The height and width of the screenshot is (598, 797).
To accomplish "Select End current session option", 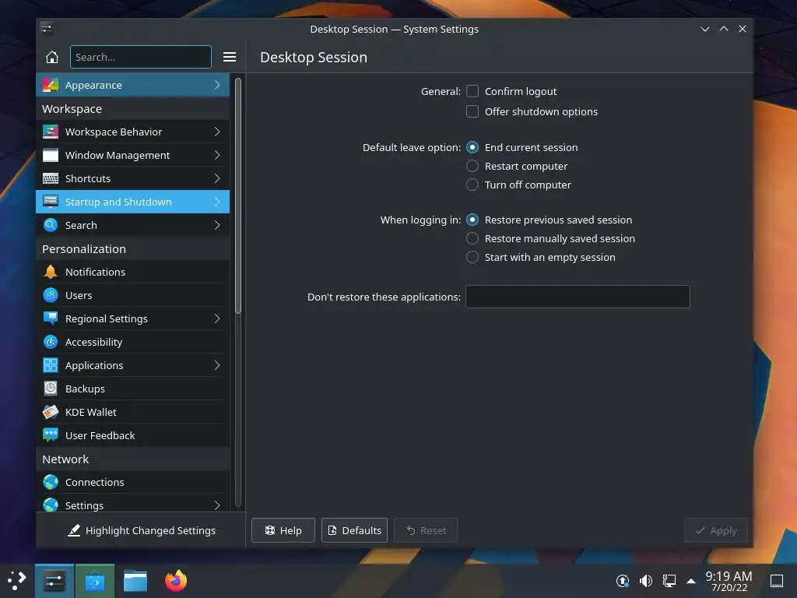I will [x=472, y=147].
